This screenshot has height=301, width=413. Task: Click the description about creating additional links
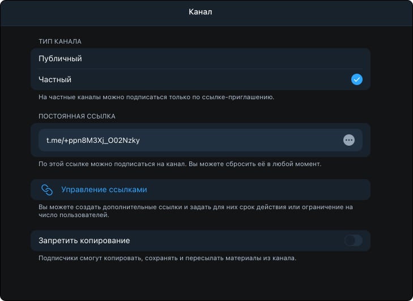point(195,211)
